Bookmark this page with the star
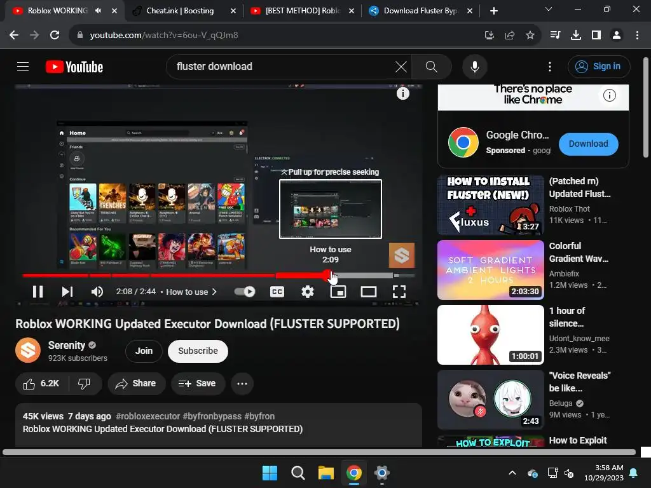The height and width of the screenshot is (488, 651). coord(530,36)
